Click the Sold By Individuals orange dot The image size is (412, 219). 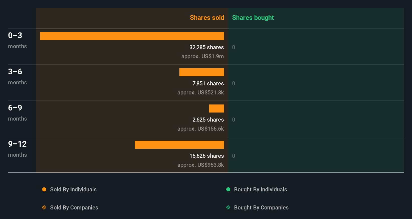(44, 189)
